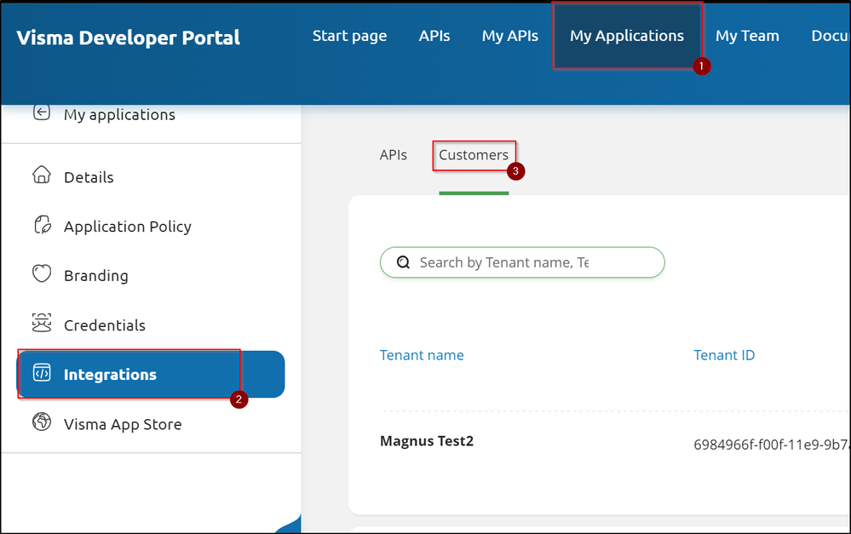This screenshot has height=534, width=851.
Task: Click the magnifier icon in search box
Action: coord(403,262)
